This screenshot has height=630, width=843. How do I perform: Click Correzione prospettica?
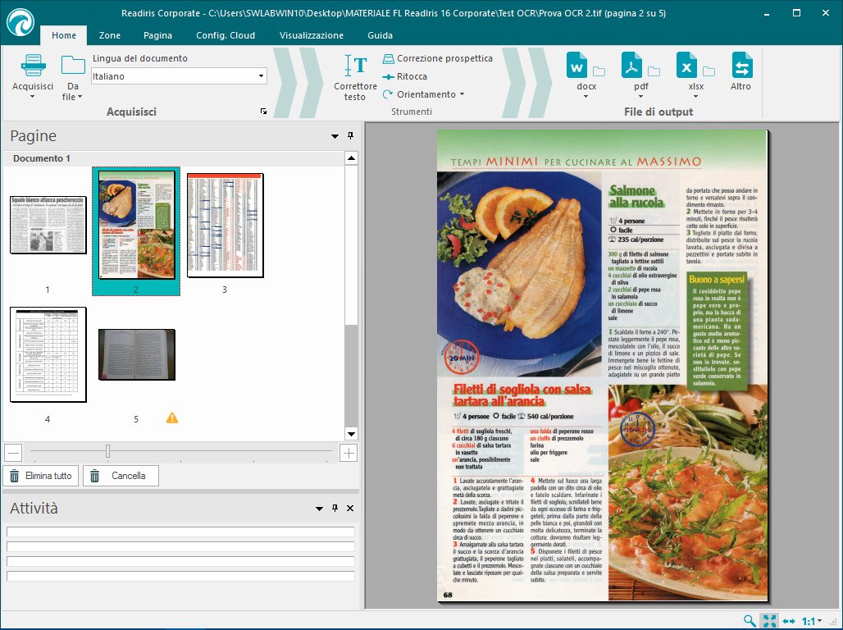437,58
